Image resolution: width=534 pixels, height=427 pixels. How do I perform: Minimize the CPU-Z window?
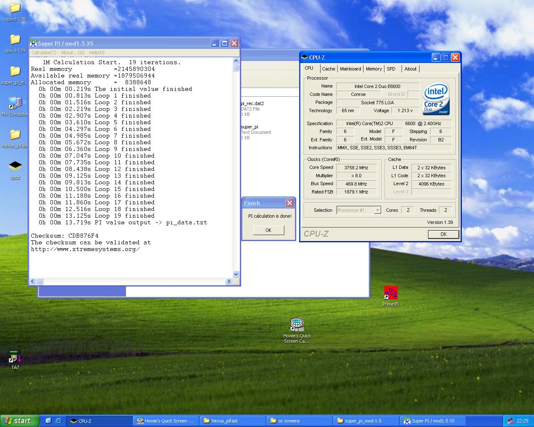[436, 57]
